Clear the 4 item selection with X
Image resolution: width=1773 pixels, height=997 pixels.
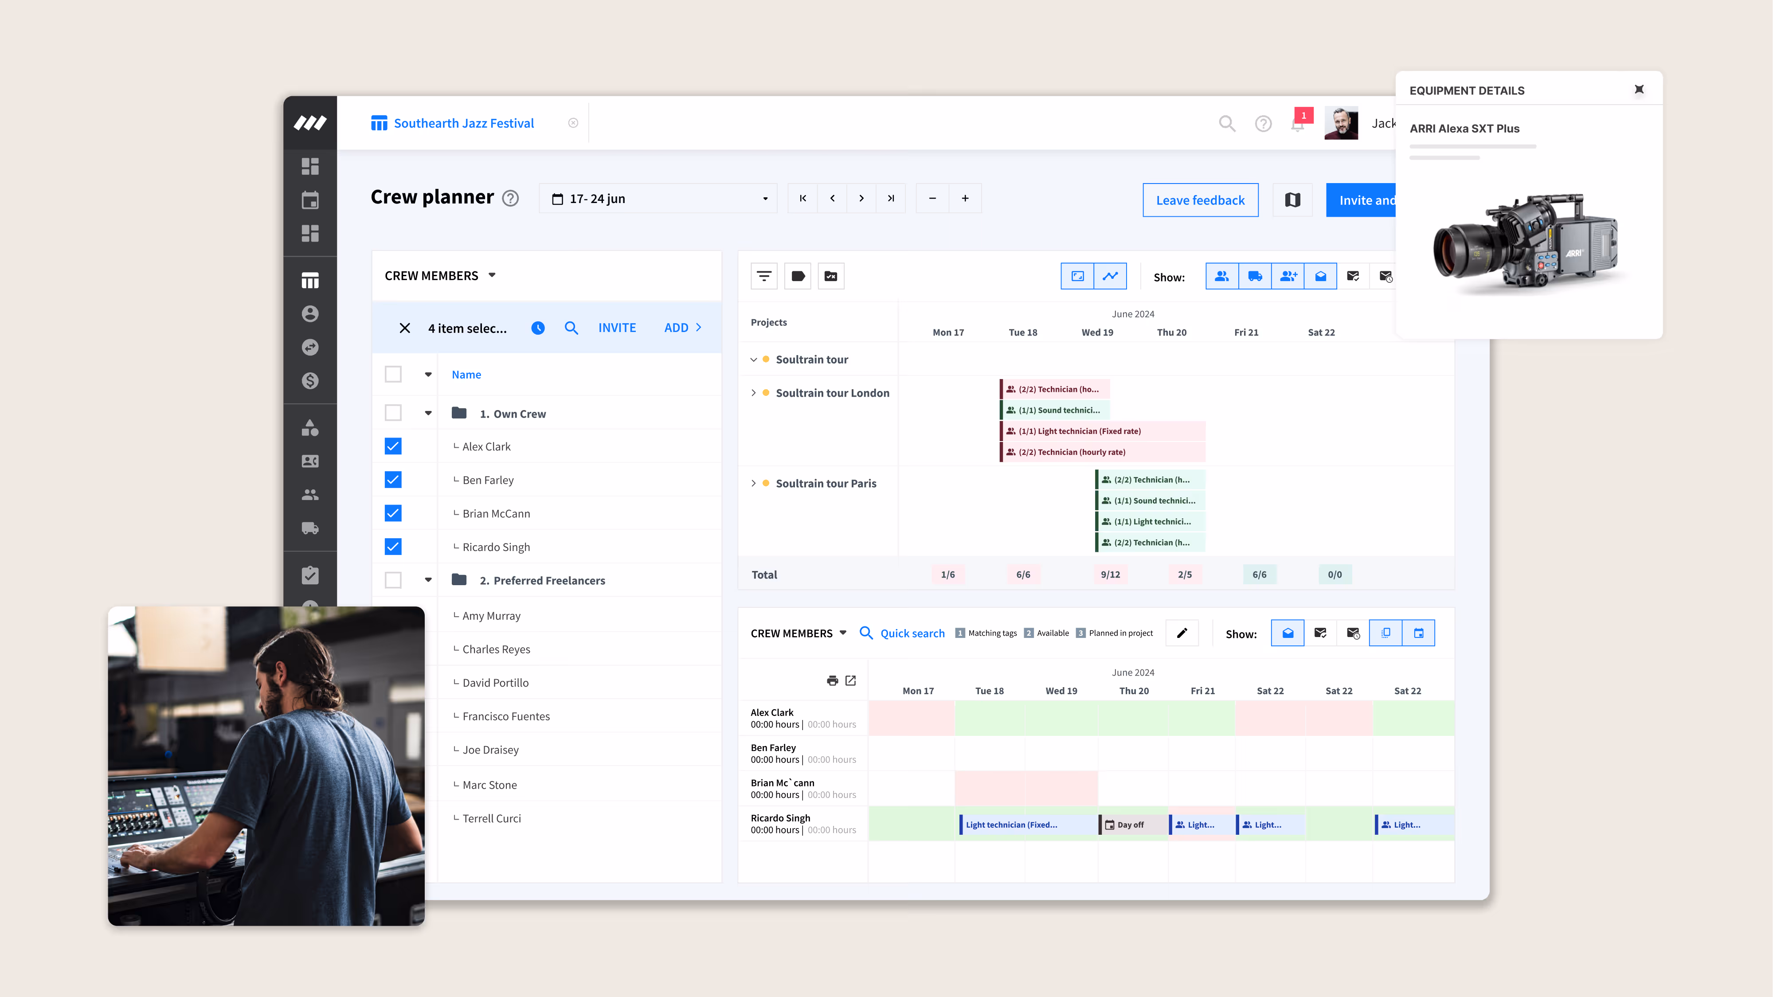click(405, 328)
